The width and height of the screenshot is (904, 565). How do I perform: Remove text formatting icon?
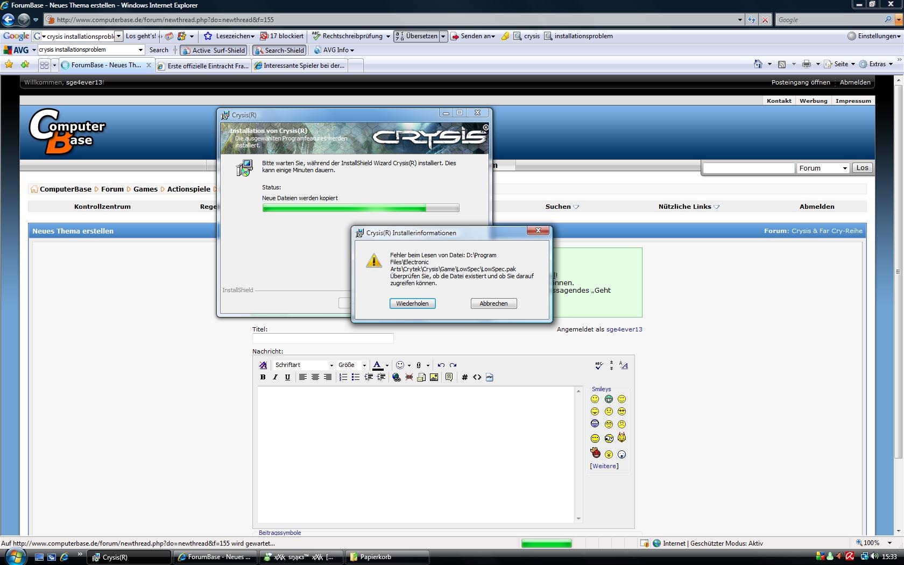click(263, 365)
